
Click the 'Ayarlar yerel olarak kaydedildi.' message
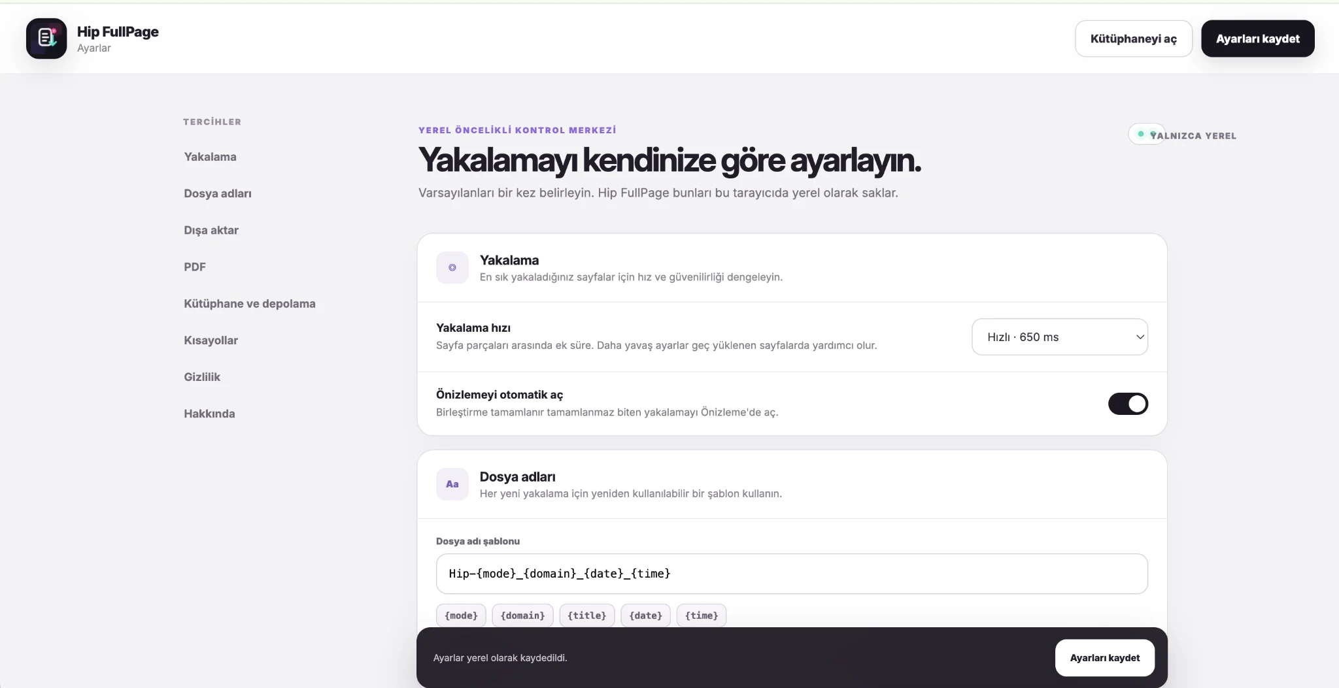[500, 658]
